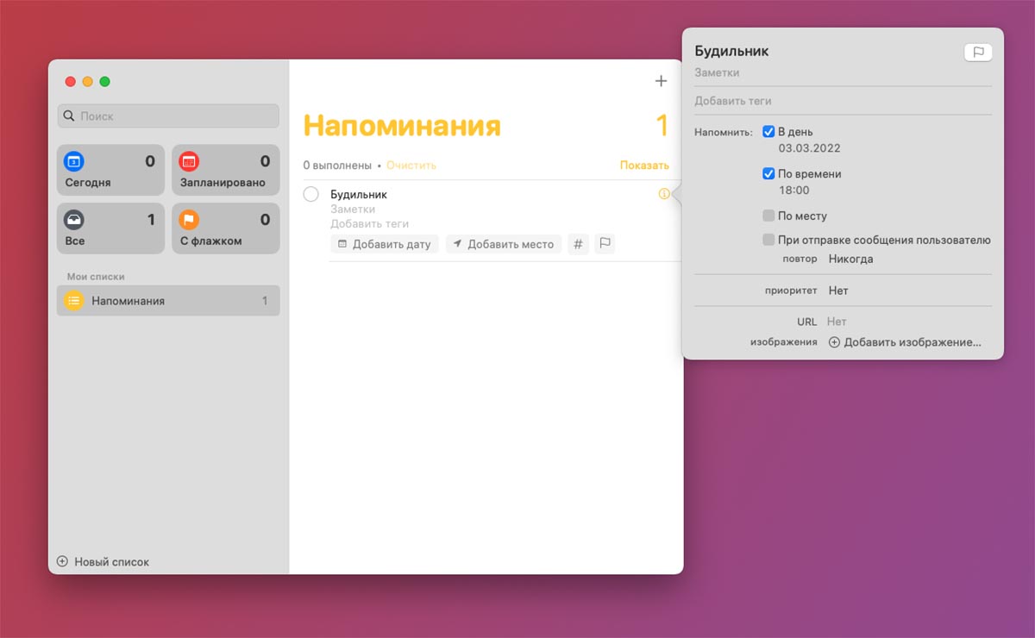Click Заметки placeholder under Будильник in list
The width and height of the screenshot is (1035, 638).
tap(353, 210)
